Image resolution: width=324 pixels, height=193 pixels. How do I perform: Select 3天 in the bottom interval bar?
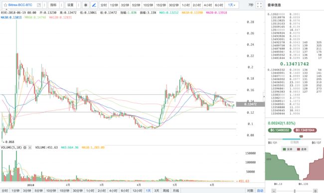tap(157, 191)
